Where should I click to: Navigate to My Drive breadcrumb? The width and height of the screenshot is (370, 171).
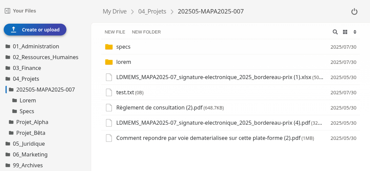click(x=115, y=11)
